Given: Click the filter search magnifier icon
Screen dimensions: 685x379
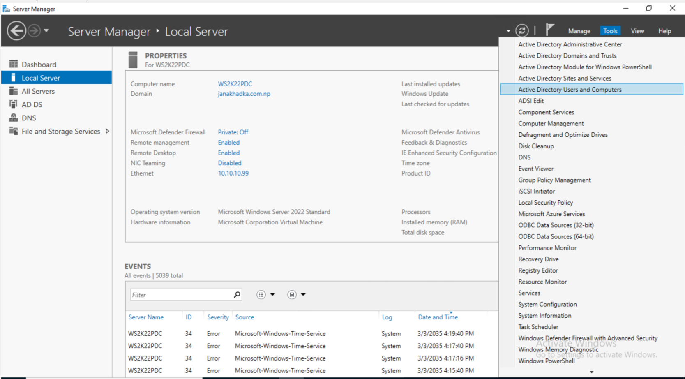Looking at the screenshot, I should pos(237,295).
